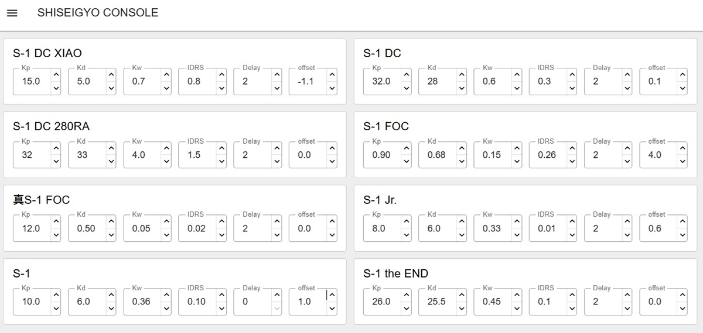This screenshot has width=703, height=333.
Task: Decrease Delay value for S-1 DC 280RA
Action: 277,162
